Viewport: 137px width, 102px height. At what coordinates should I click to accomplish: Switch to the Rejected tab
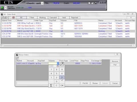point(75,18)
